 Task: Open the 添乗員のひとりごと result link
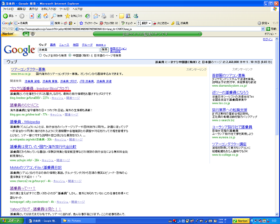pyautogui.click(x=24, y=105)
